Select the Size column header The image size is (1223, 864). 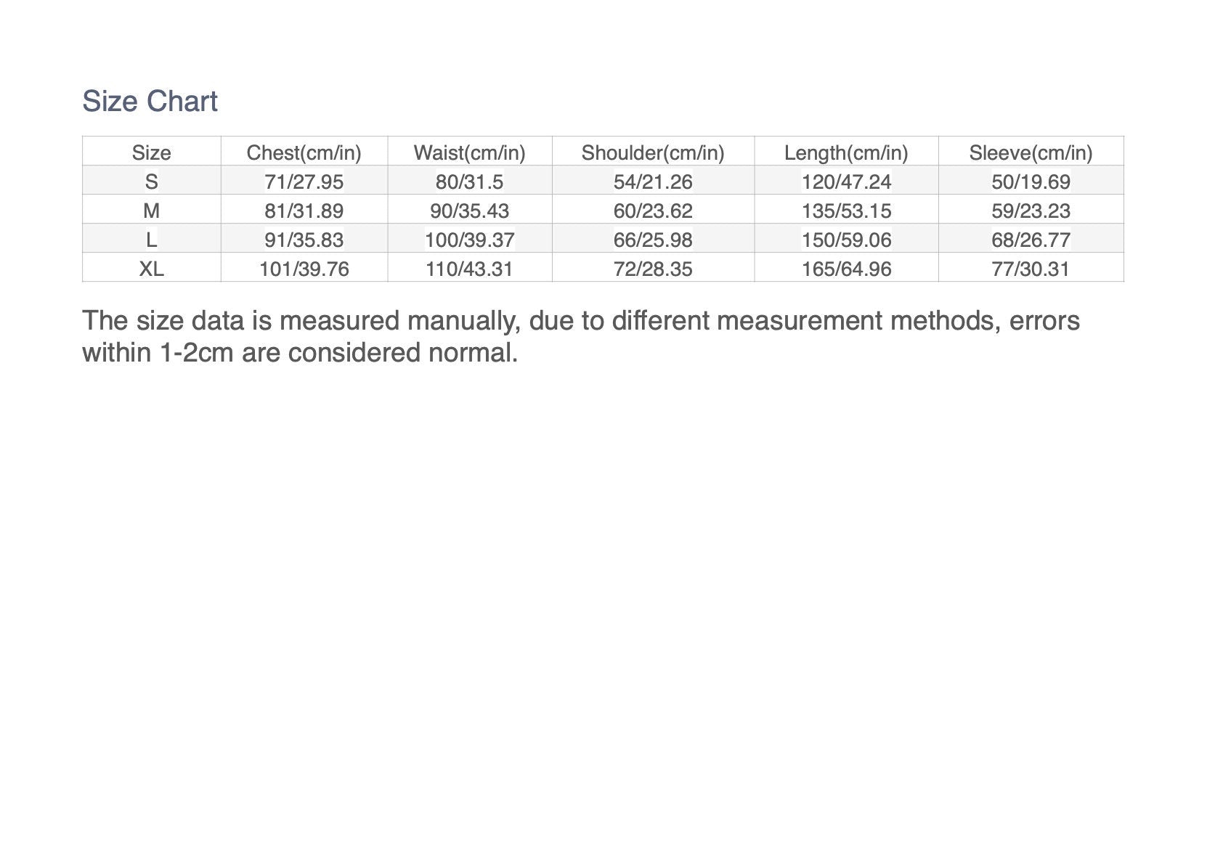(x=151, y=152)
